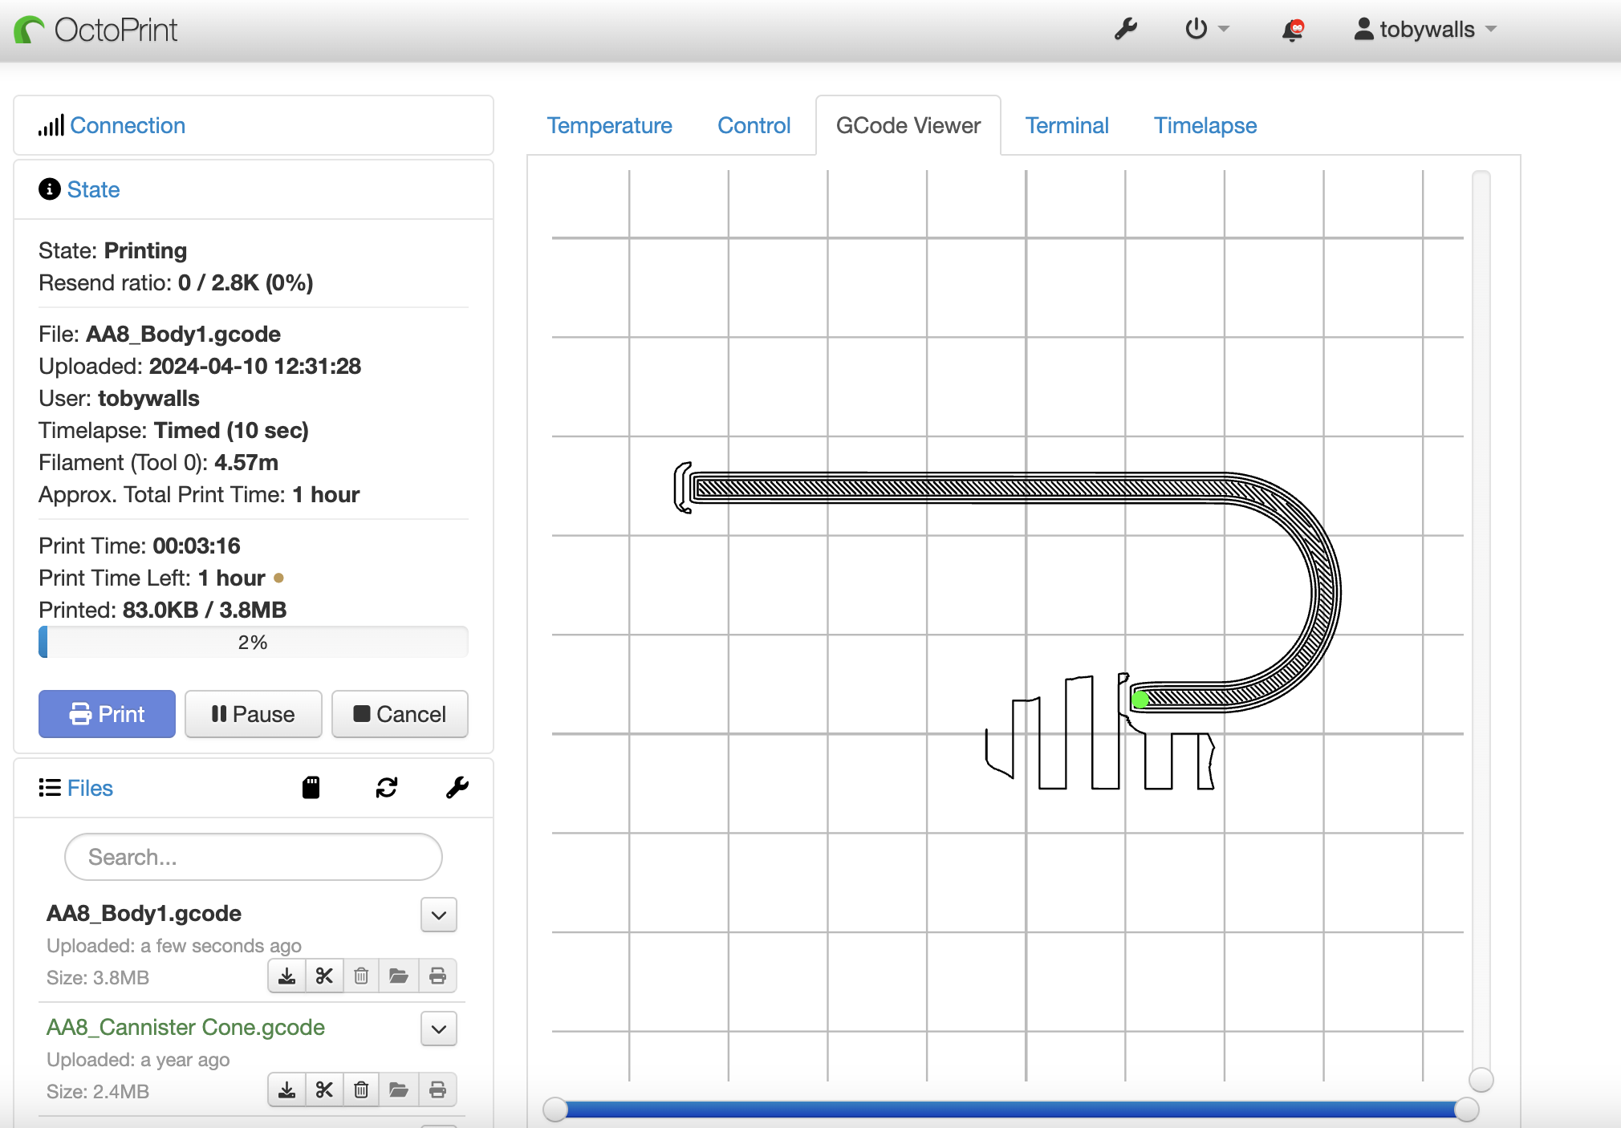Click the 2% print progress bar
1621x1128 pixels.
tap(253, 642)
